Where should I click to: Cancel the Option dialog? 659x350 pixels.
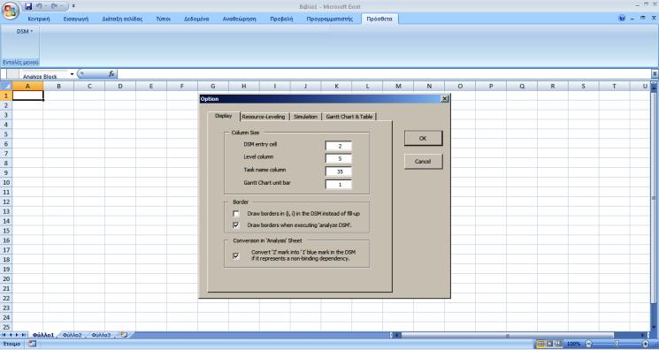pyautogui.click(x=423, y=162)
